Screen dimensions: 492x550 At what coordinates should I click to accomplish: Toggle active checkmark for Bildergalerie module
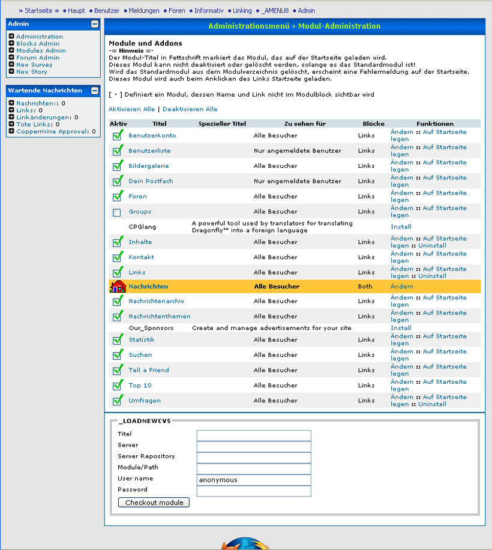pos(118,166)
